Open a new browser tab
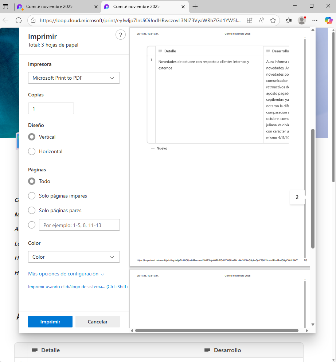The width and height of the screenshot is (336, 362). pos(195,7)
